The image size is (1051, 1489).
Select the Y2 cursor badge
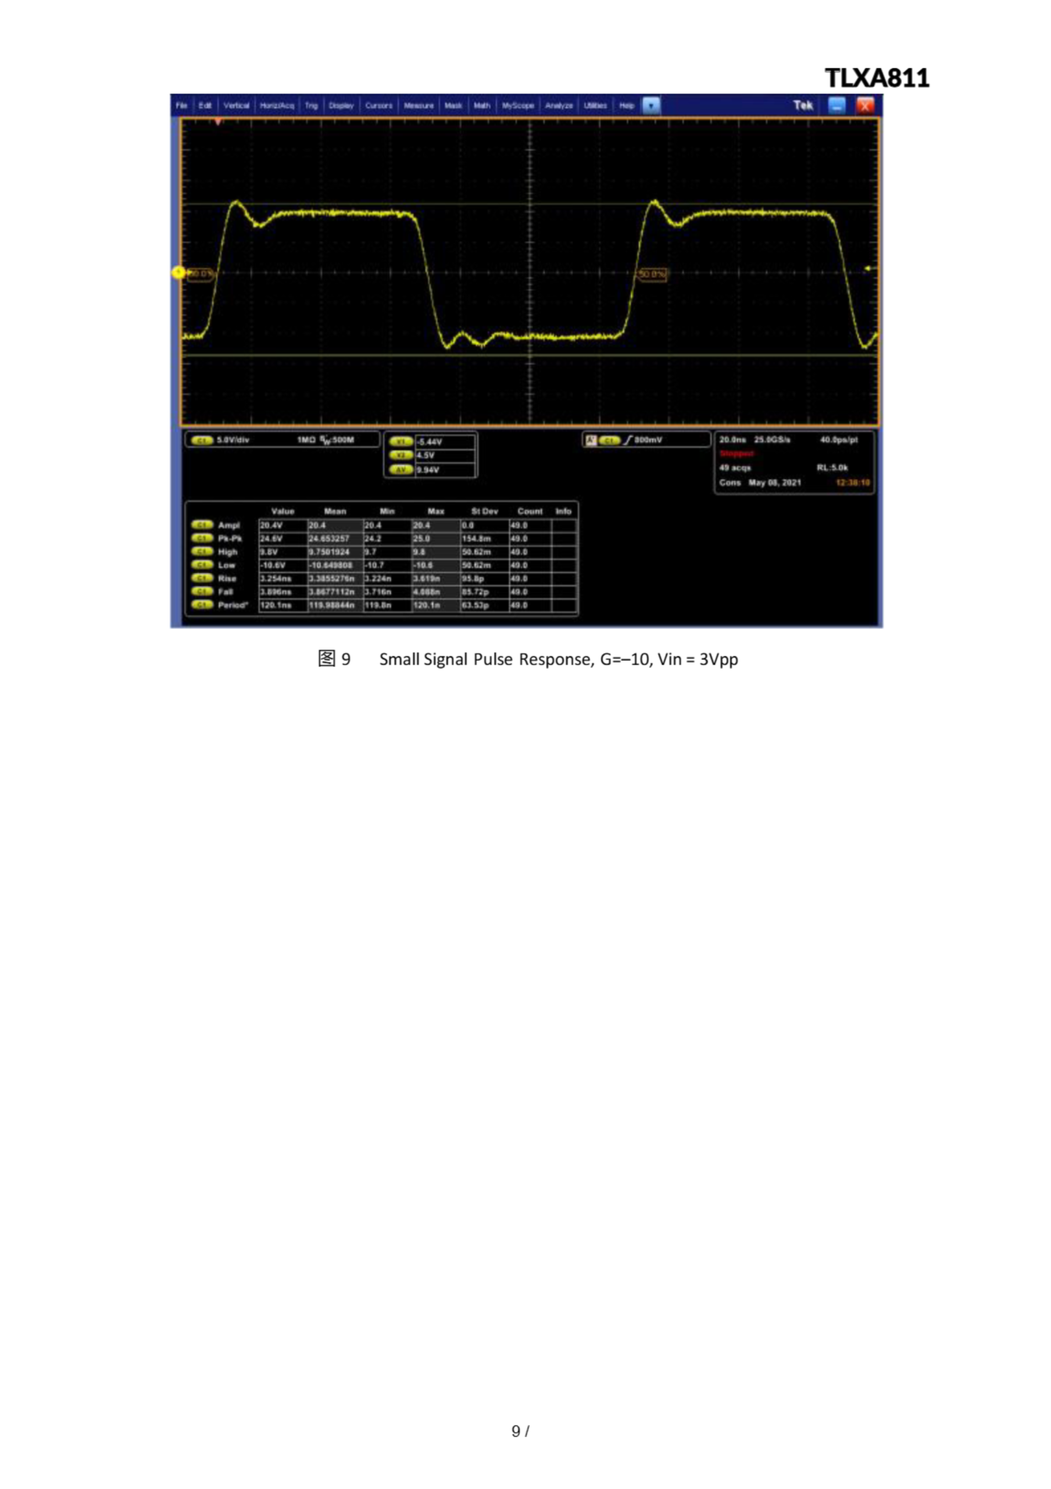click(401, 455)
